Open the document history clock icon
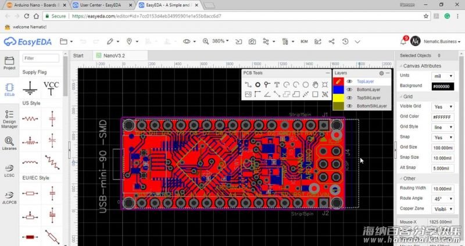 coord(345,41)
